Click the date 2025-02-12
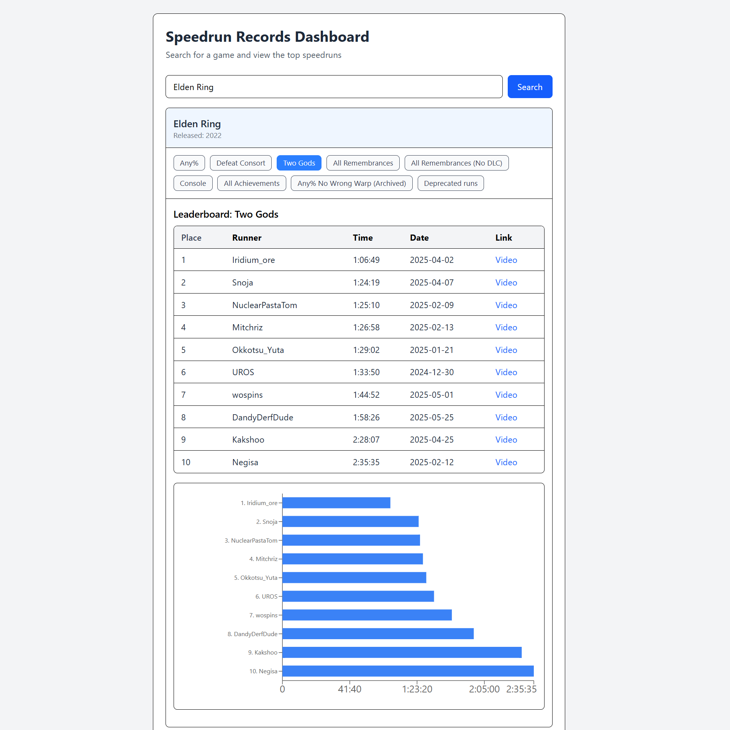Image resolution: width=730 pixels, height=730 pixels. tap(431, 462)
